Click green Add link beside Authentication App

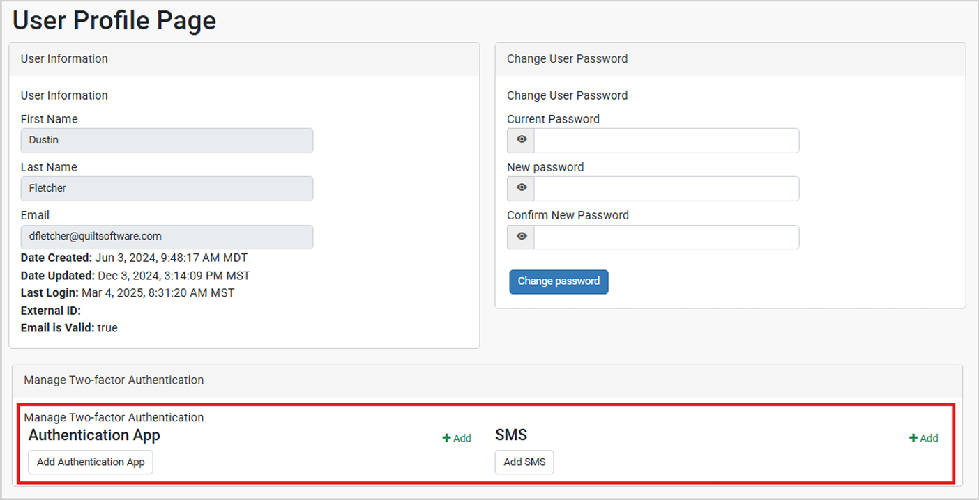(x=457, y=438)
